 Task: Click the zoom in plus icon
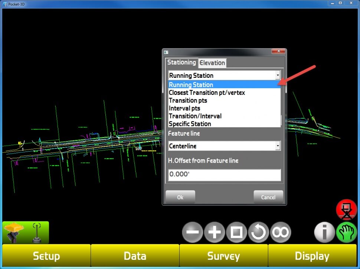pyautogui.click(x=214, y=232)
